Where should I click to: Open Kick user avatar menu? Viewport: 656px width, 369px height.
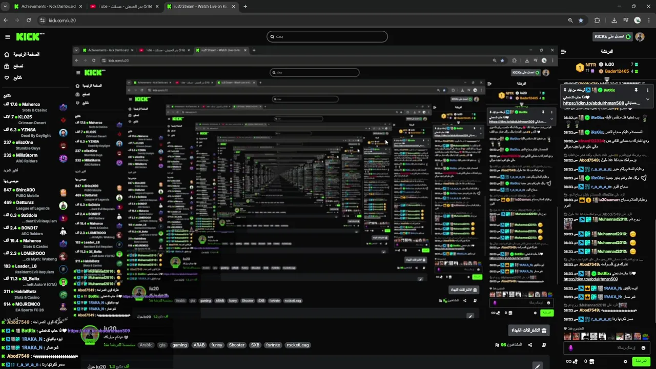pyautogui.click(x=641, y=36)
